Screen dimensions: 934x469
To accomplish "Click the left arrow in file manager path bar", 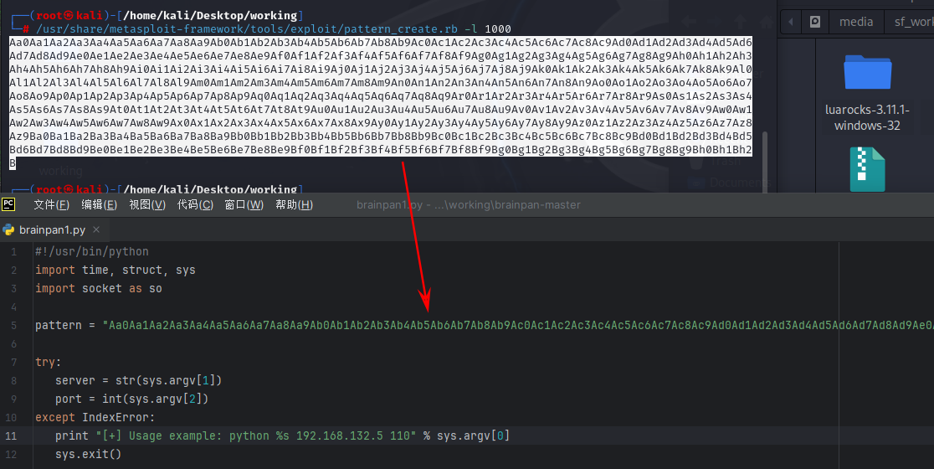I will [x=790, y=22].
